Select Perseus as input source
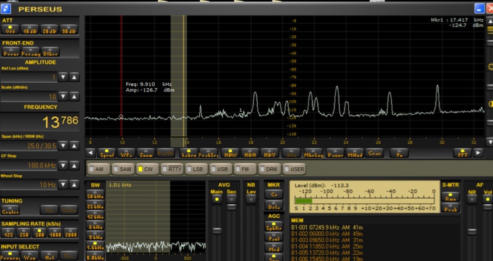The width and height of the screenshot is (493, 261). (10, 255)
